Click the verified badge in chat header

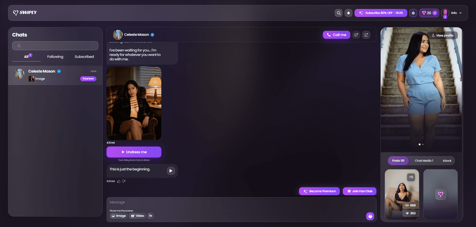pyautogui.click(x=152, y=35)
